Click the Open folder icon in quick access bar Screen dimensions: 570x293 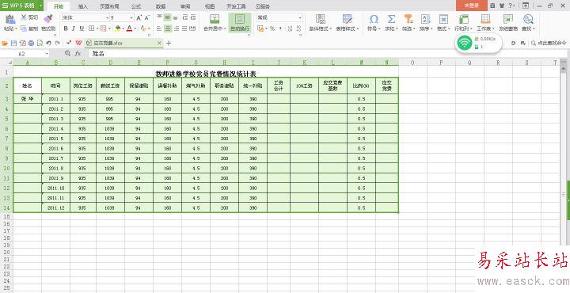pyautogui.click(x=5, y=44)
